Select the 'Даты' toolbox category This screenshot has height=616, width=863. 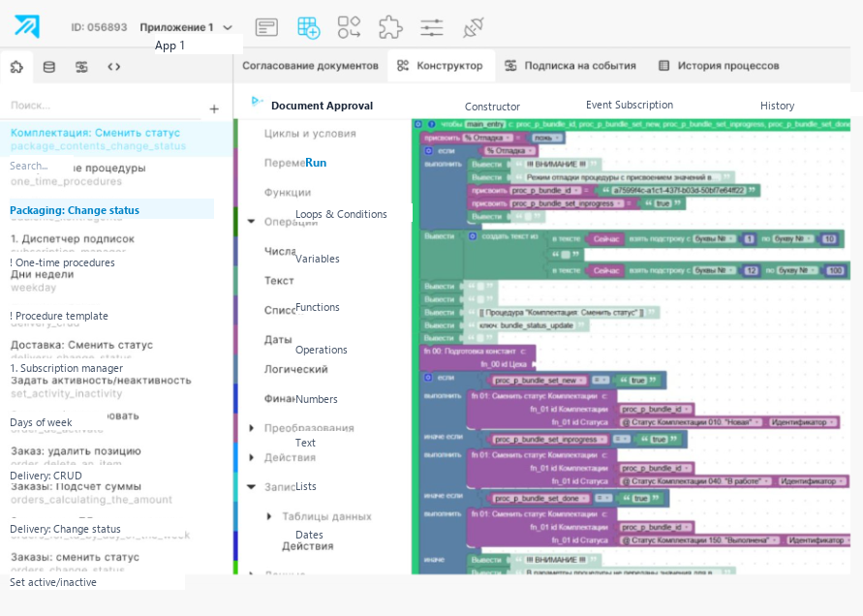[x=278, y=340]
